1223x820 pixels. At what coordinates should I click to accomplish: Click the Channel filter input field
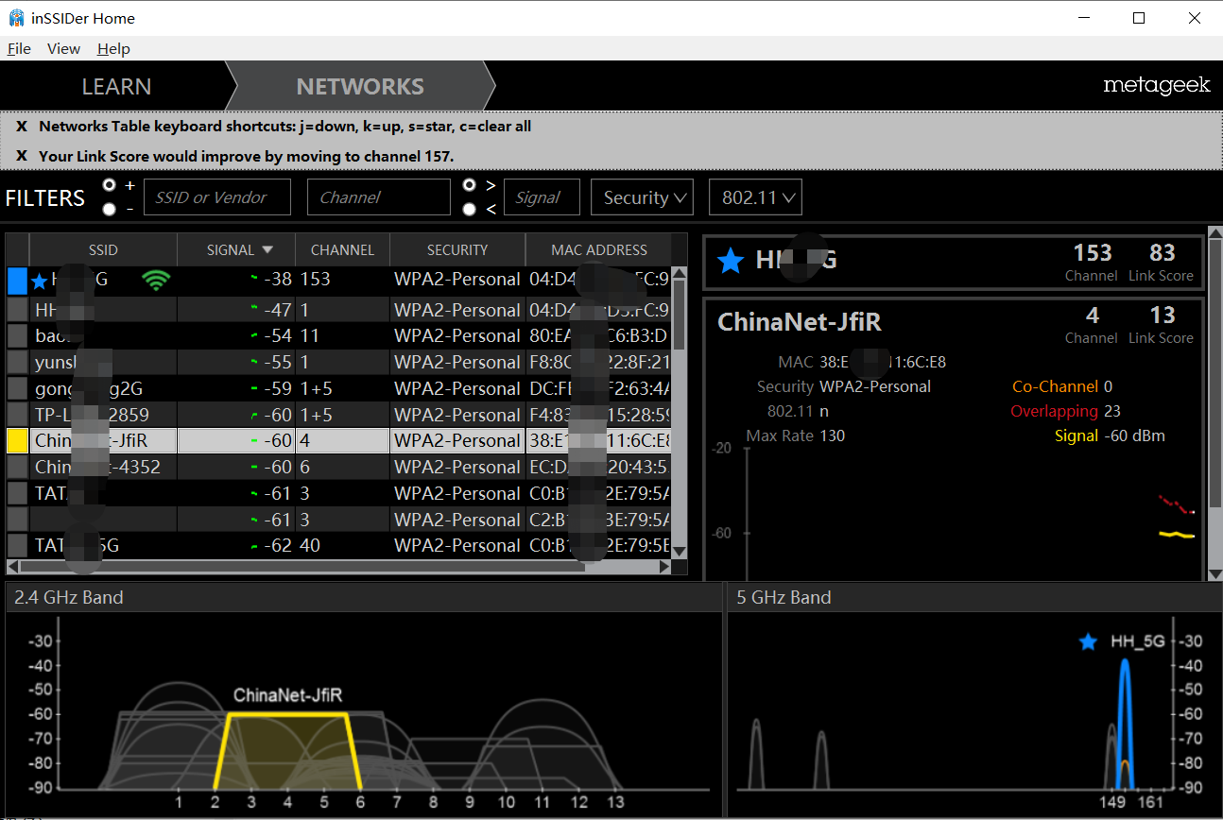pos(379,197)
